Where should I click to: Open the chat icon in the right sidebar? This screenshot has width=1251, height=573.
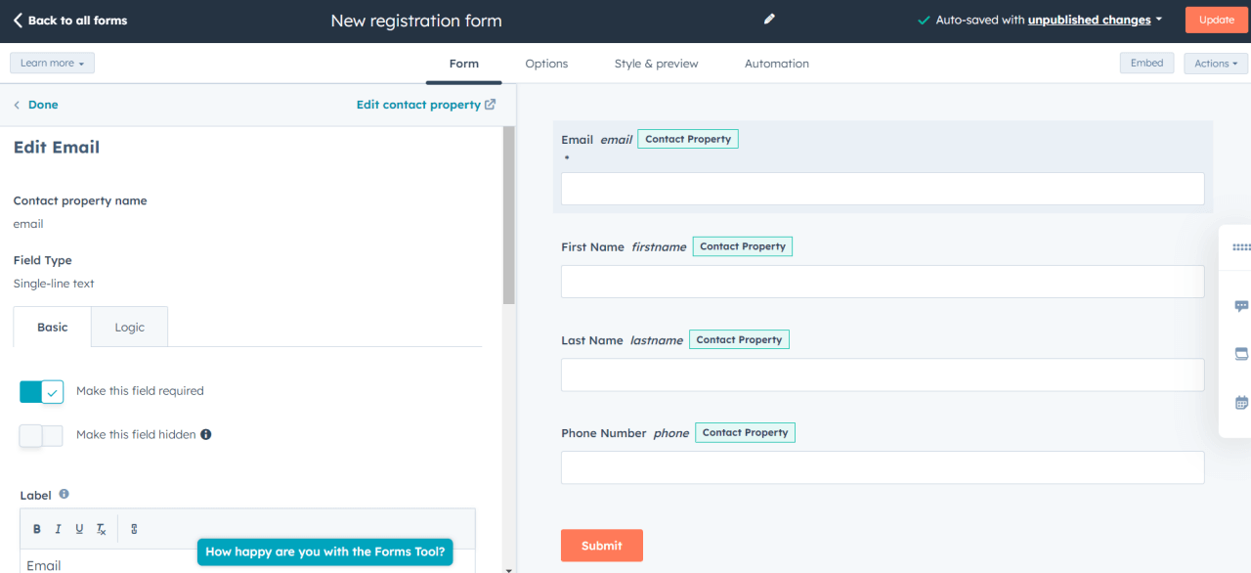click(x=1241, y=305)
